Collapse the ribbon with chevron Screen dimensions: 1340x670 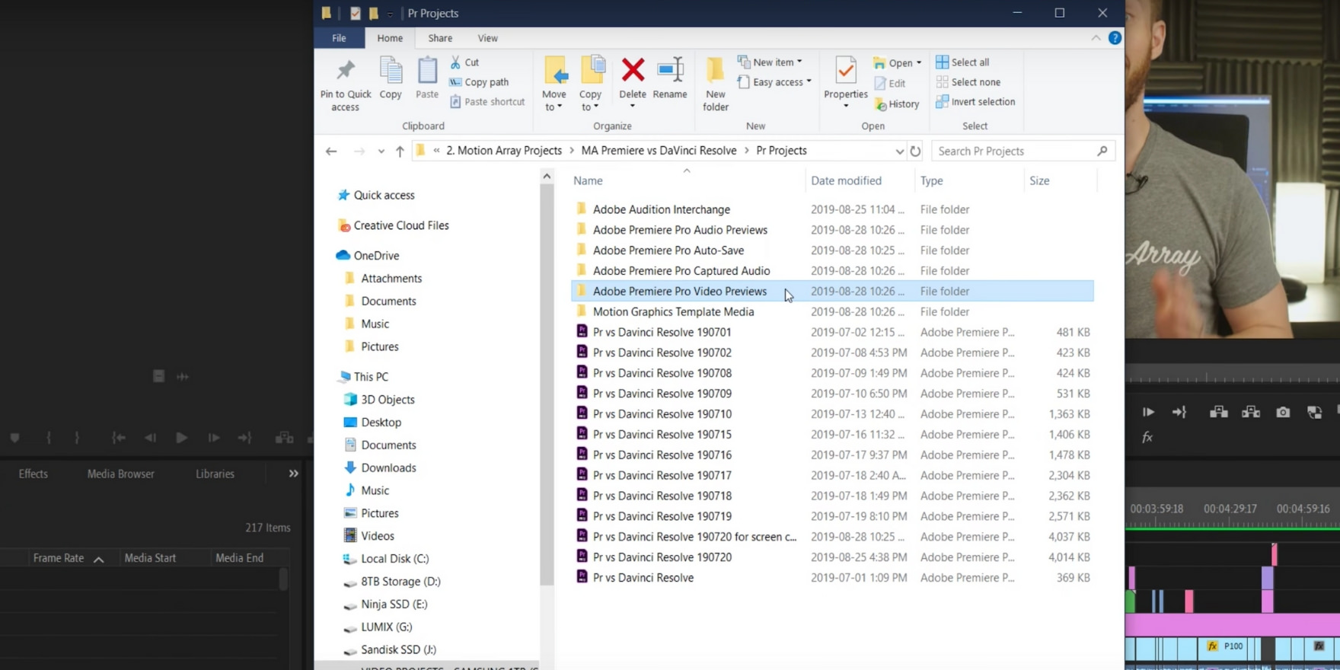coord(1096,38)
